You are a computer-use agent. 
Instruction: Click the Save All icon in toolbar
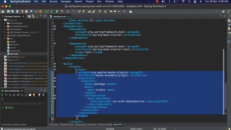pyautogui.click(x=12, y=12)
